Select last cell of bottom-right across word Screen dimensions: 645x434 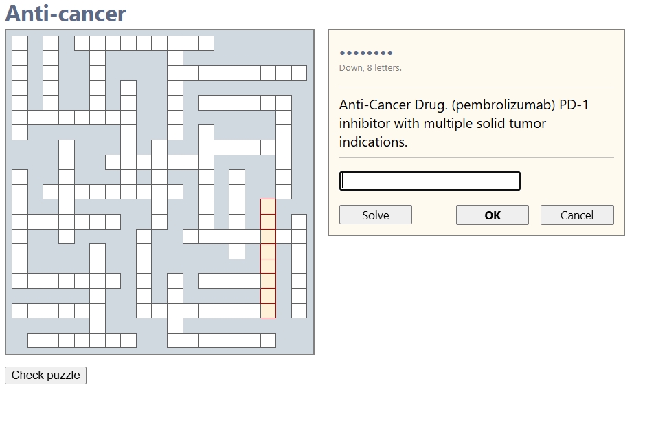[268, 340]
